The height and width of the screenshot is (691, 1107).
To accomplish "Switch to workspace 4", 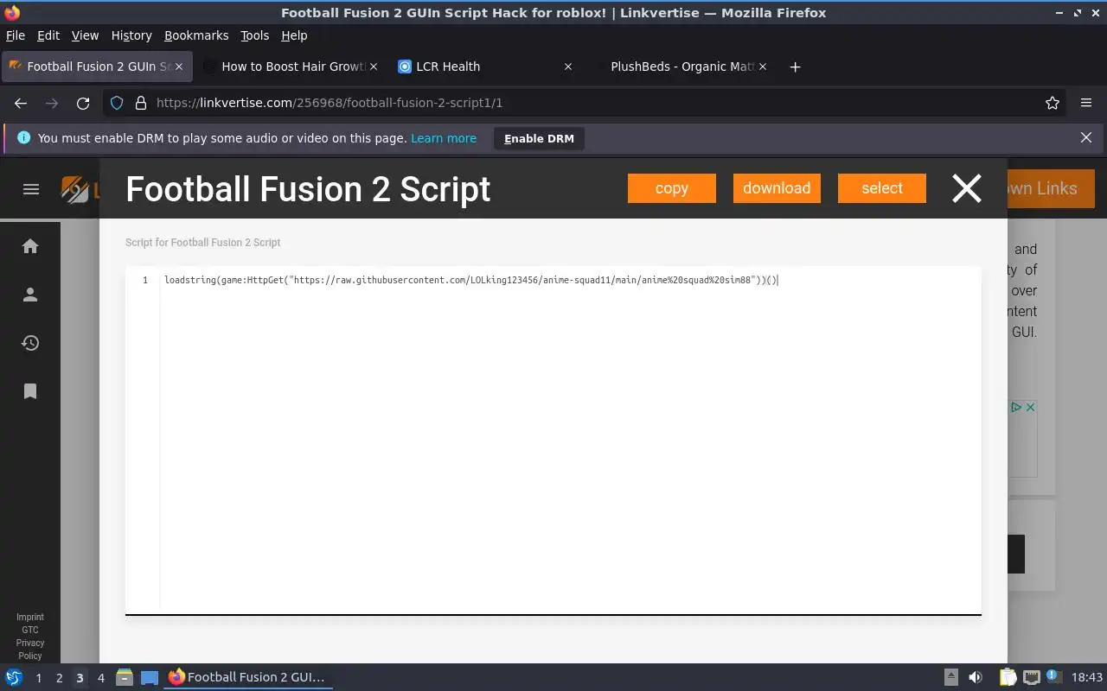I will click(x=100, y=678).
